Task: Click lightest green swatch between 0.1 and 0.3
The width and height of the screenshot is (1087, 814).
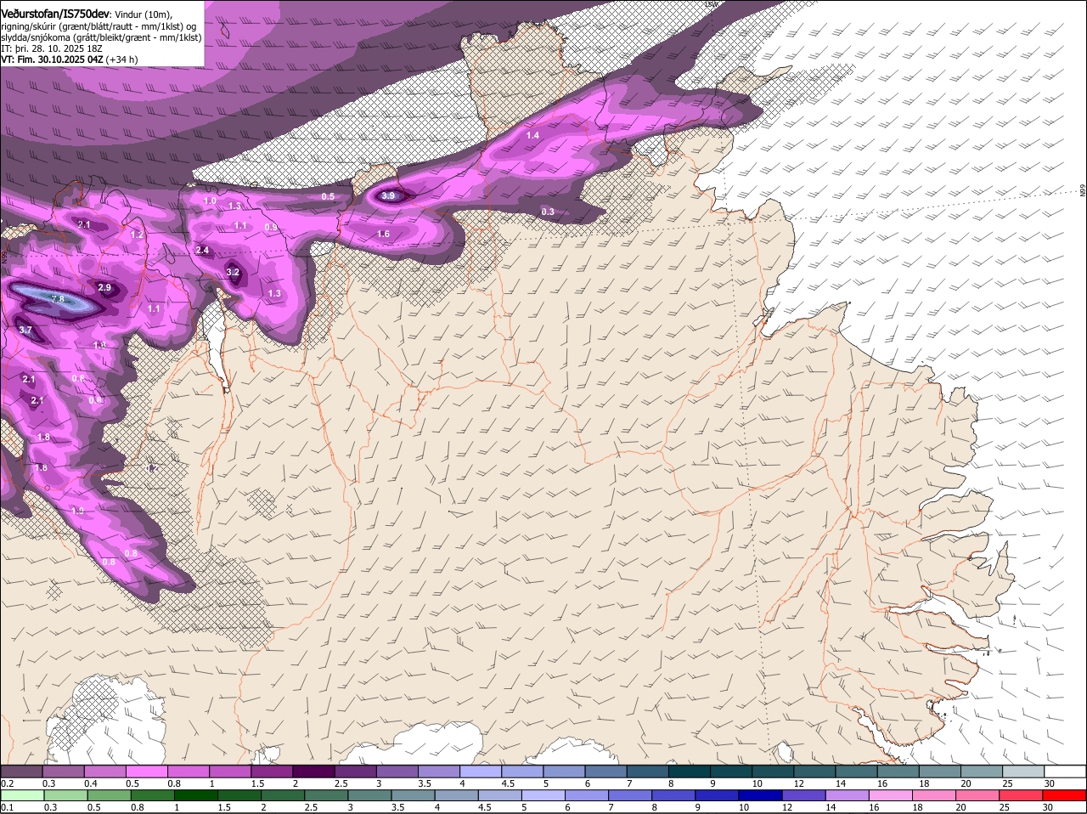Action: (23, 794)
